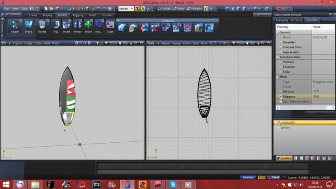Click the right arrow of properties scrollbar

coord(333,108)
